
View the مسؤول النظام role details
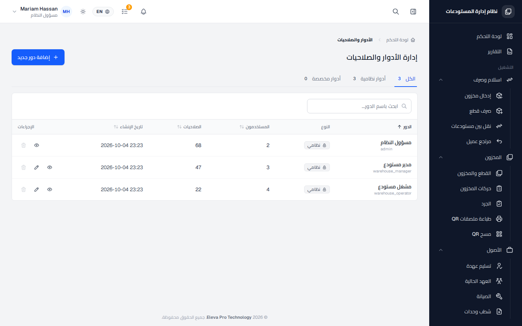[37, 145]
